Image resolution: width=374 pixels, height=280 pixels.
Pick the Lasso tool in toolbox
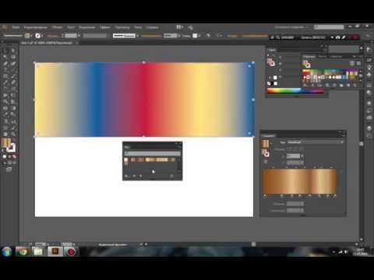[13, 57]
